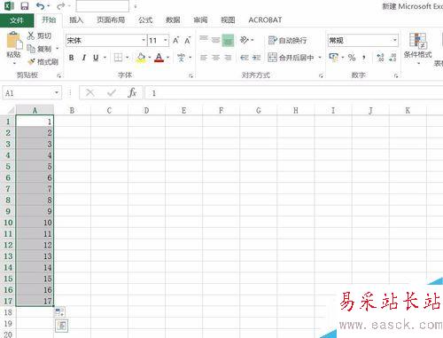
Task: Expand the font color dropdown arrow
Action: pyautogui.click(x=167, y=58)
